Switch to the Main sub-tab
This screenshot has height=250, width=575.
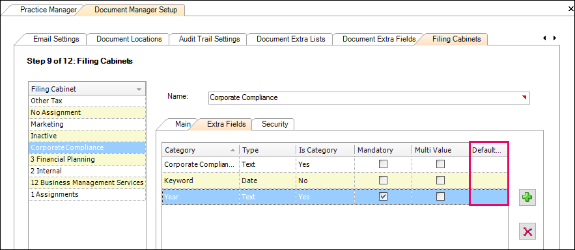[182, 124]
